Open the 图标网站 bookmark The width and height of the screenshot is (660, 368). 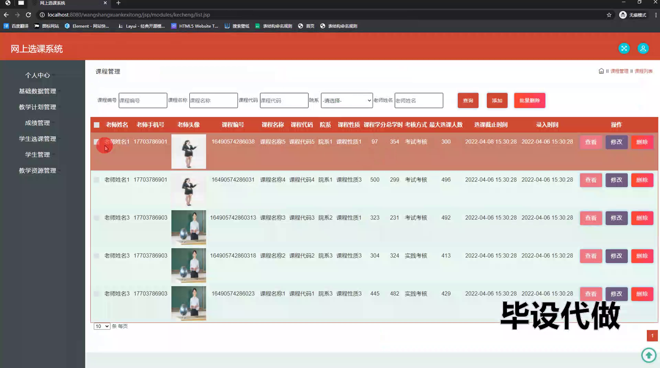click(x=46, y=26)
